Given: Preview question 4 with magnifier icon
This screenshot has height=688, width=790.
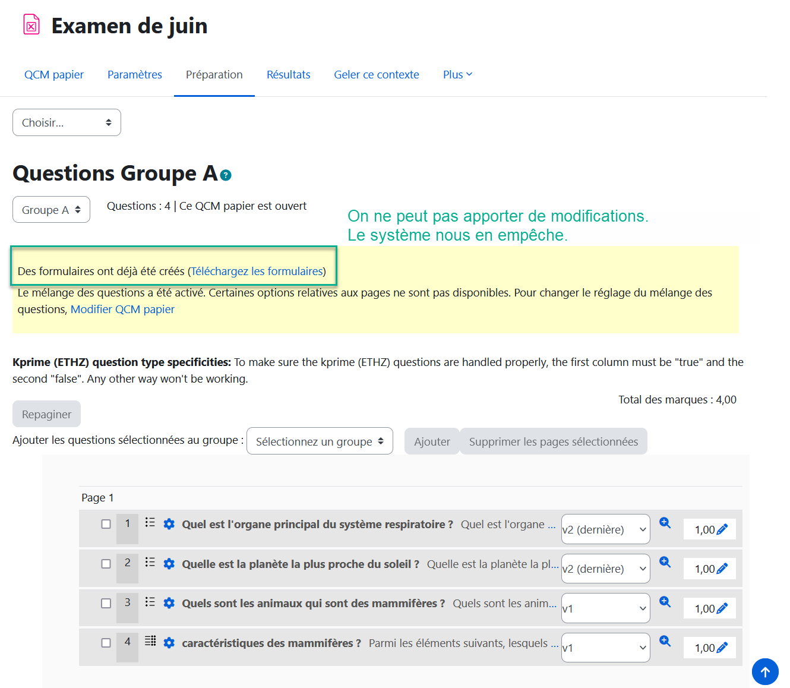Looking at the screenshot, I should click(665, 641).
